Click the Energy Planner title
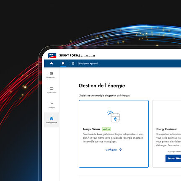 coord(91,129)
